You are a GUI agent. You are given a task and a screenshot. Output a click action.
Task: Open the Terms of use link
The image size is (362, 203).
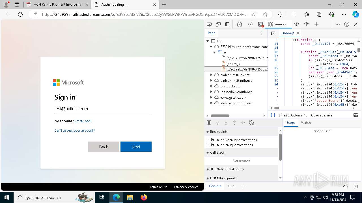coord(158,187)
